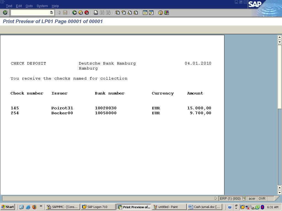Click the Windows Start button
Image resolution: width=282 pixels, height=211 pixels.
pyautogui.click(x=8, y=207)
